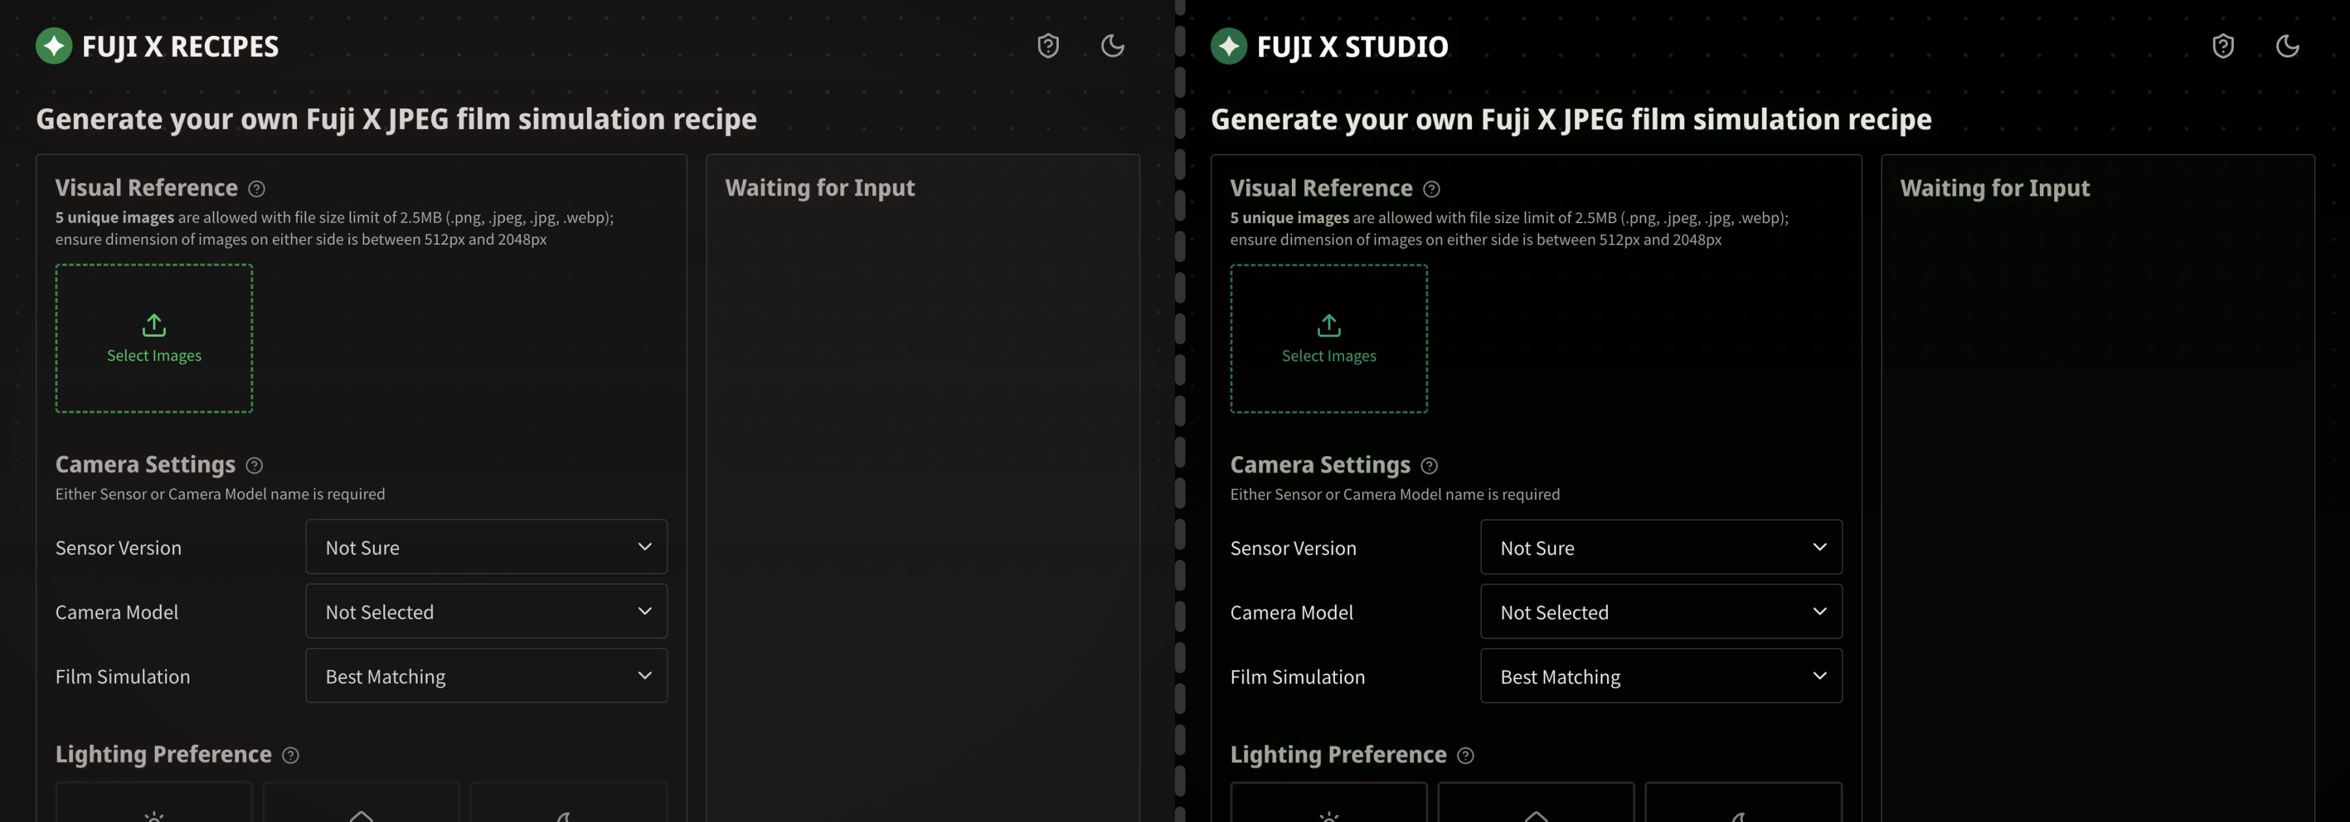Screen dimensions: 2350x822
Task: Select the house lighting option in Fuji X Studio
Action: coord(1536,803)
